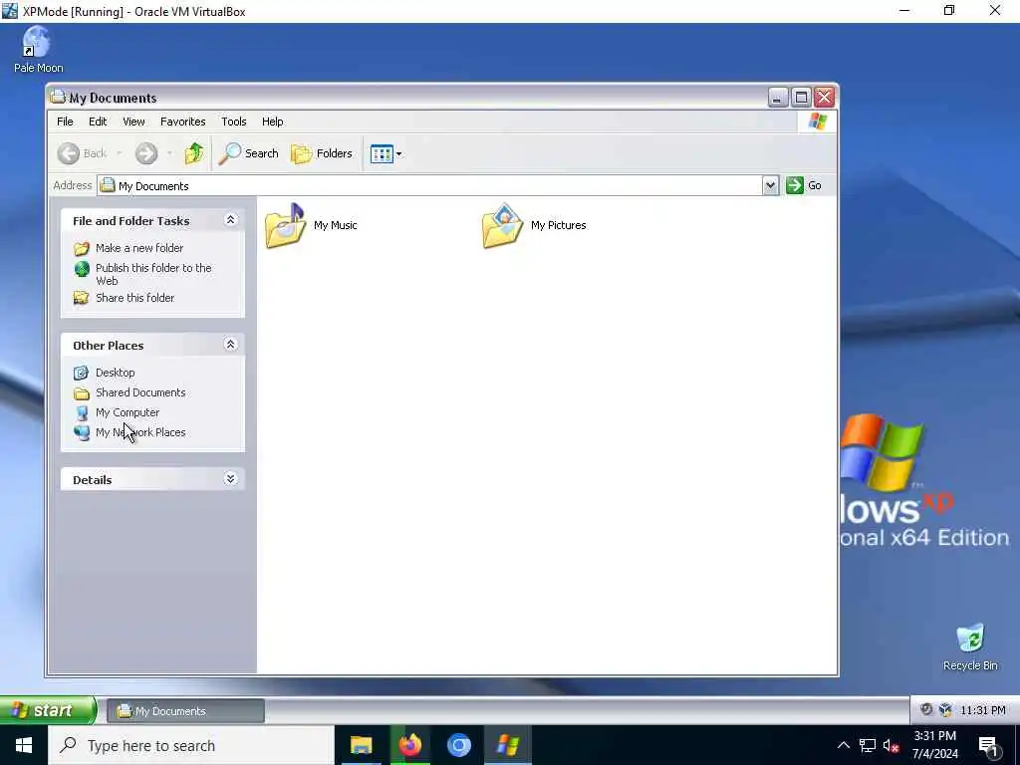
Task: Click the host network tray icon
Action: [868, 745]
